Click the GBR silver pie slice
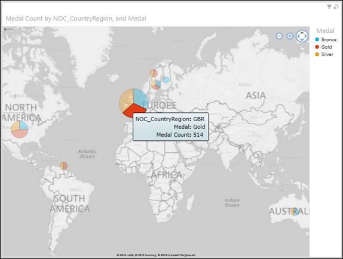The image size is (343, 259). click(x=126, y=100)
